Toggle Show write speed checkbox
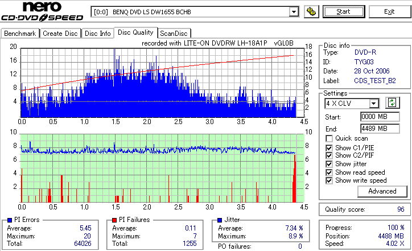 (329, 180)
